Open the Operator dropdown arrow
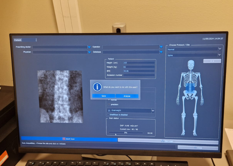 pos(161,47)
